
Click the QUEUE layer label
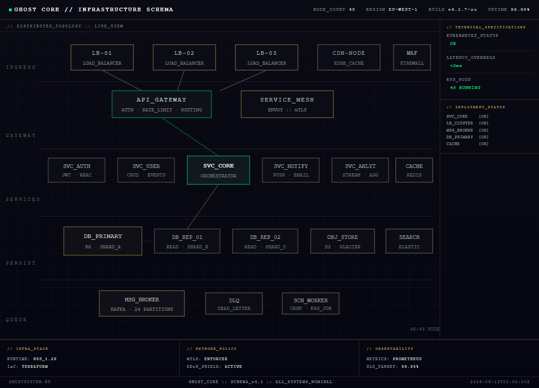click(x=17, y=320)
